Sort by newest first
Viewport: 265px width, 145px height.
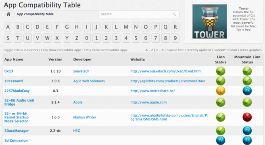(175, 50)
